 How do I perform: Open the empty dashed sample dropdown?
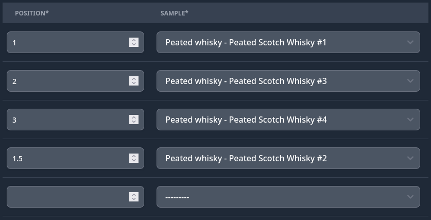288,197
